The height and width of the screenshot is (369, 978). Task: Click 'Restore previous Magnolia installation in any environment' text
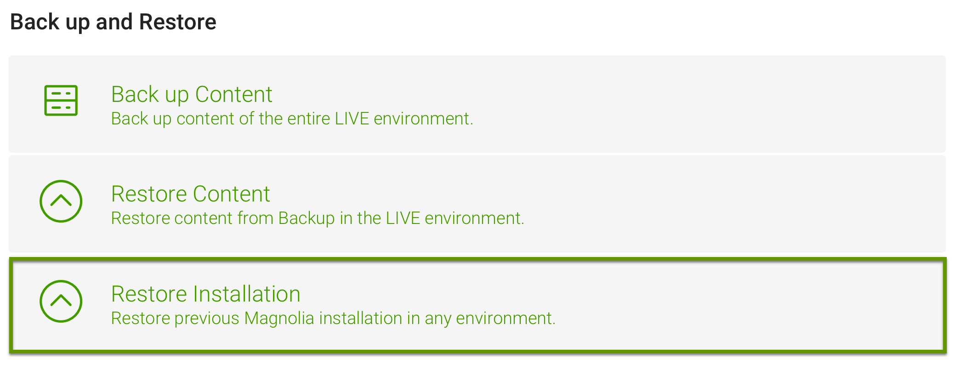coord(333,319)
